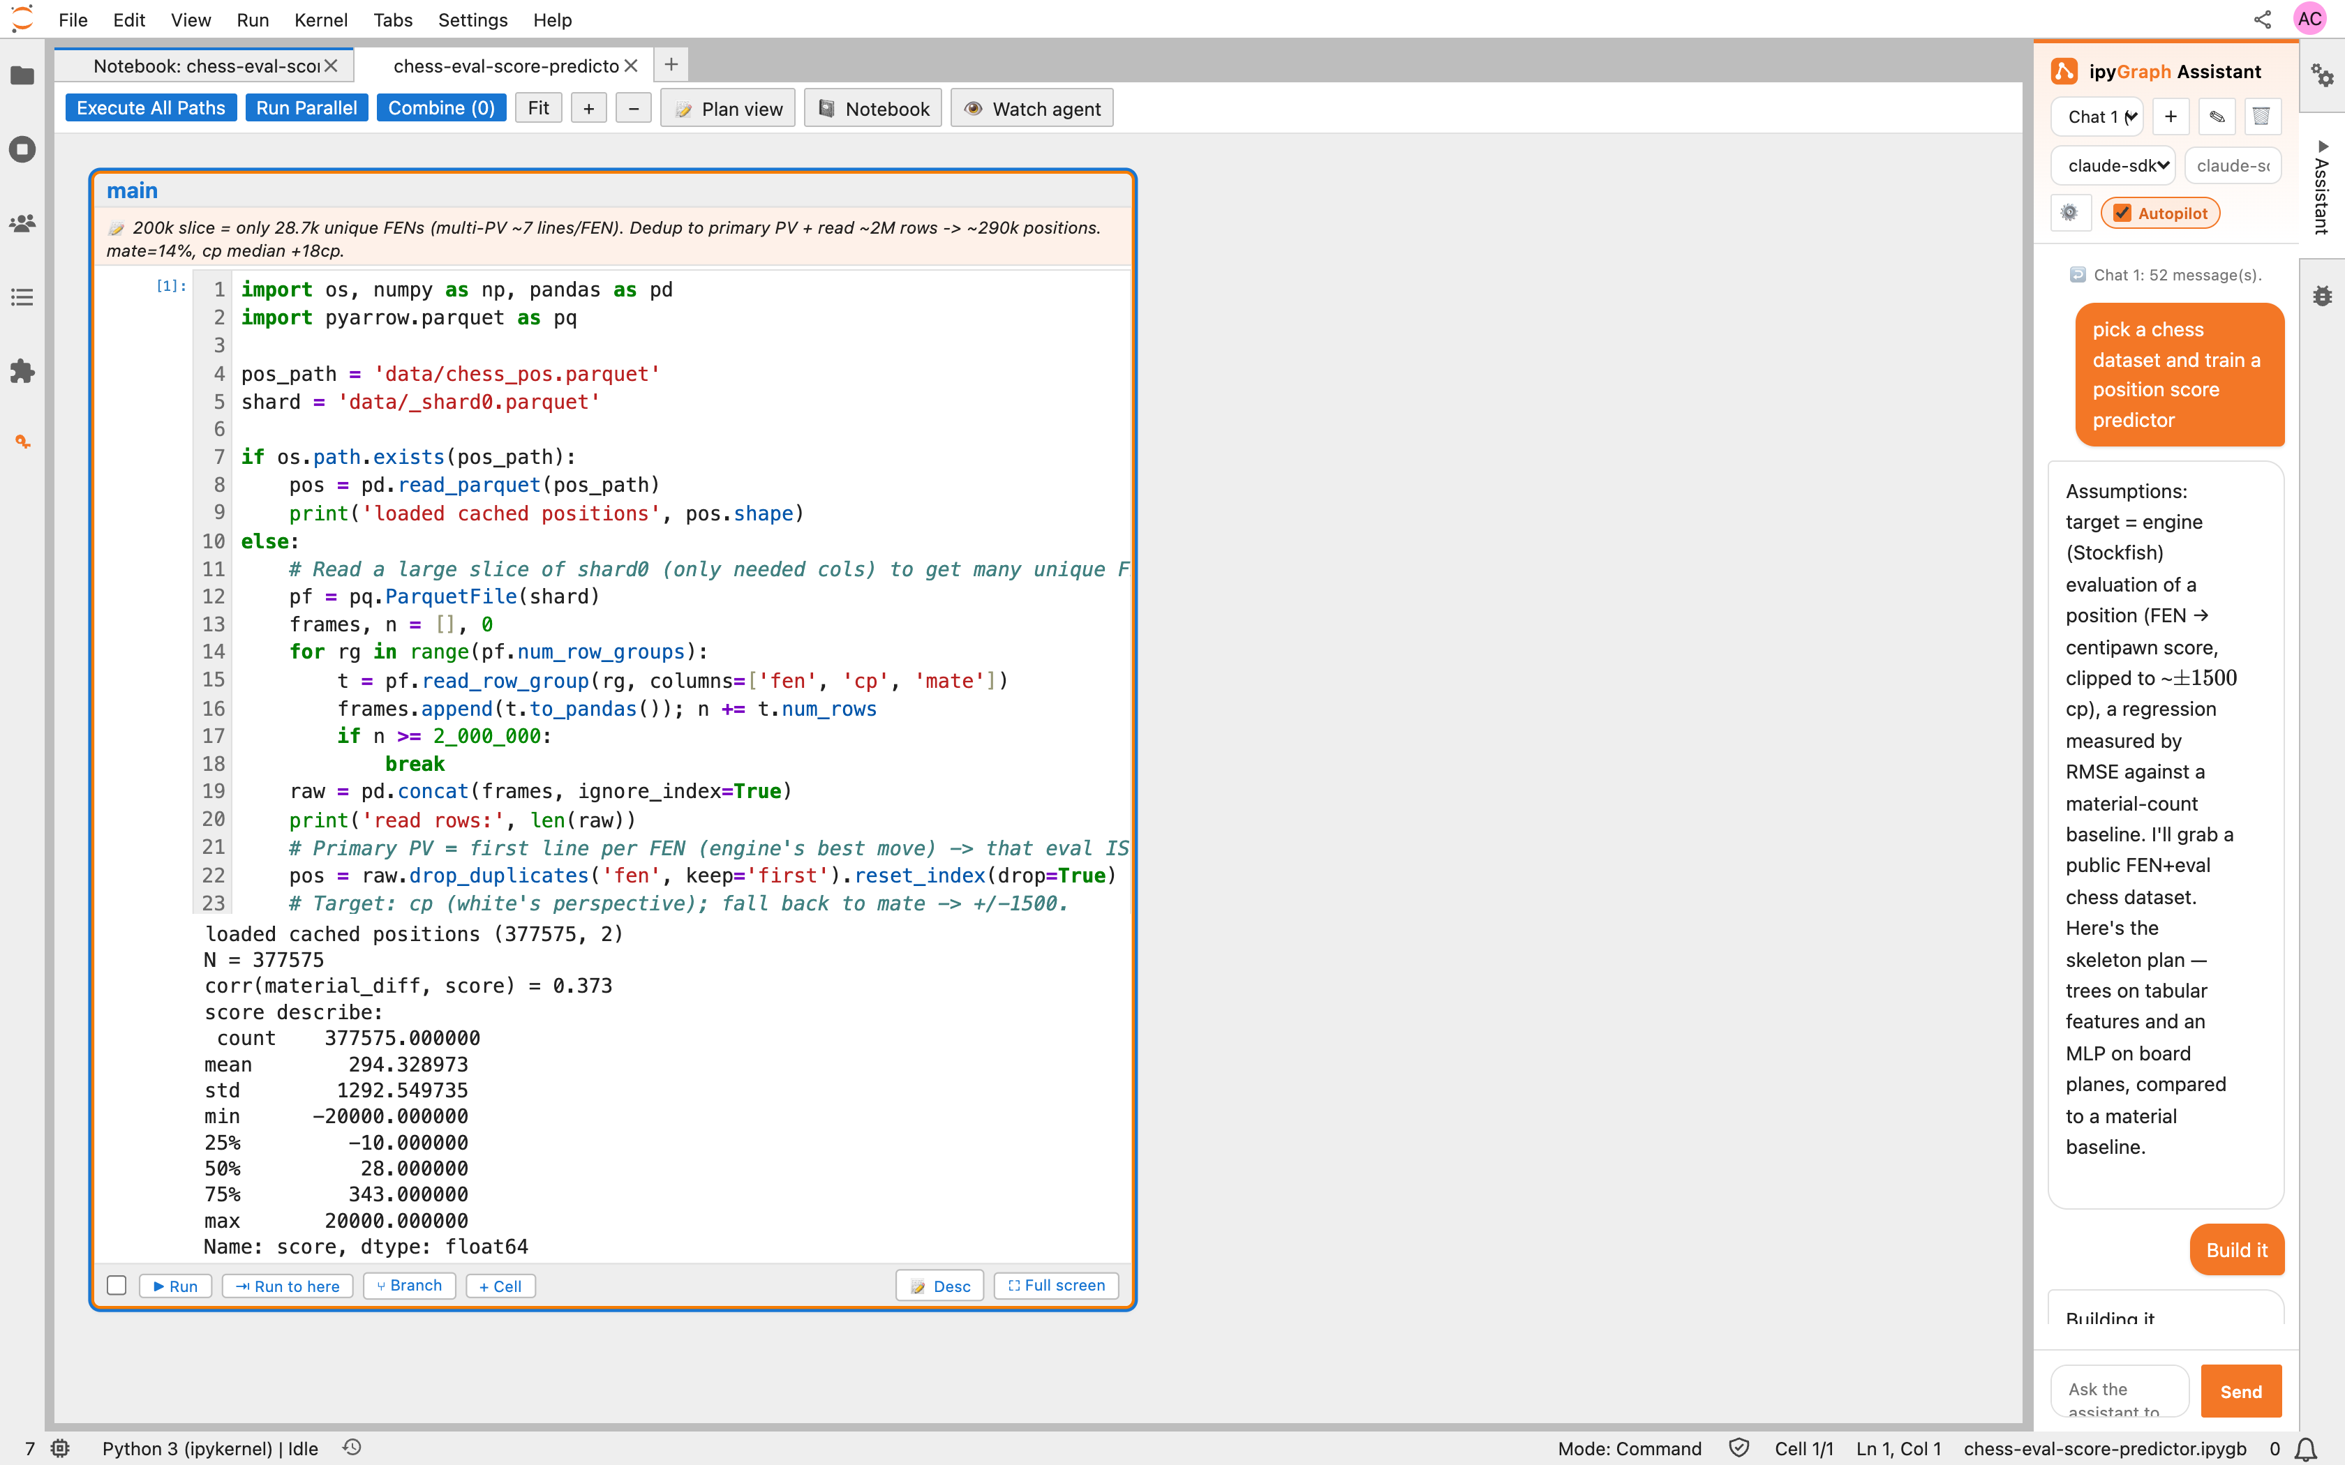
Task: Click the Jupyter logo icon
Action: [22, 18]
